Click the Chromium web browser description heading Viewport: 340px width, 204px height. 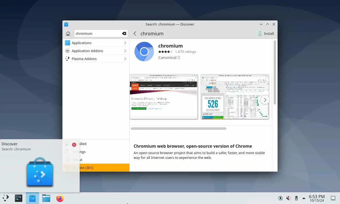(193, 146)
